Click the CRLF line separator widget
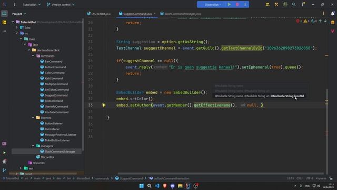 click(x=300, y=178)
